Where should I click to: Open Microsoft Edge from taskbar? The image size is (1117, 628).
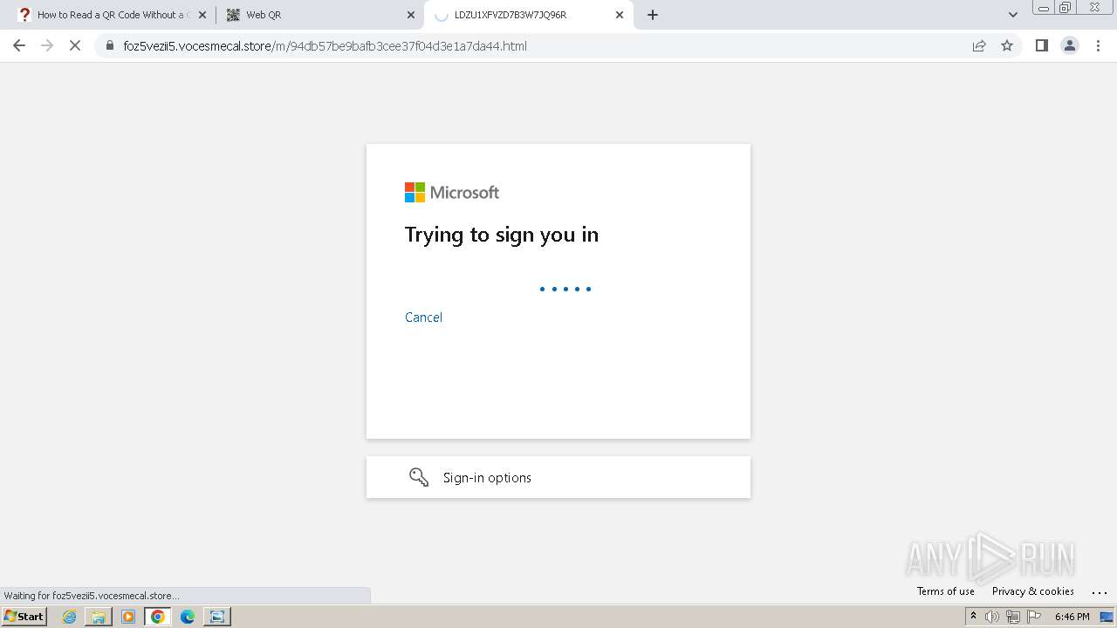click(x=188, y=617)
